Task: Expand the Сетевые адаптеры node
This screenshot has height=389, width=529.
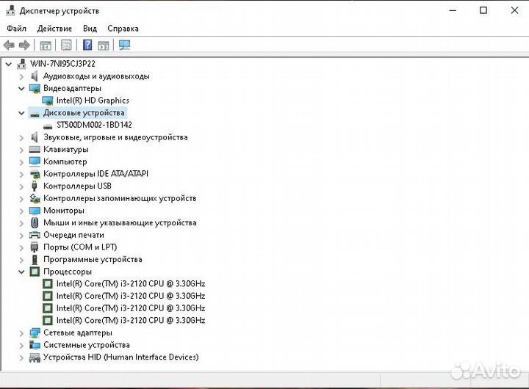Action: (x=21, y=333)
